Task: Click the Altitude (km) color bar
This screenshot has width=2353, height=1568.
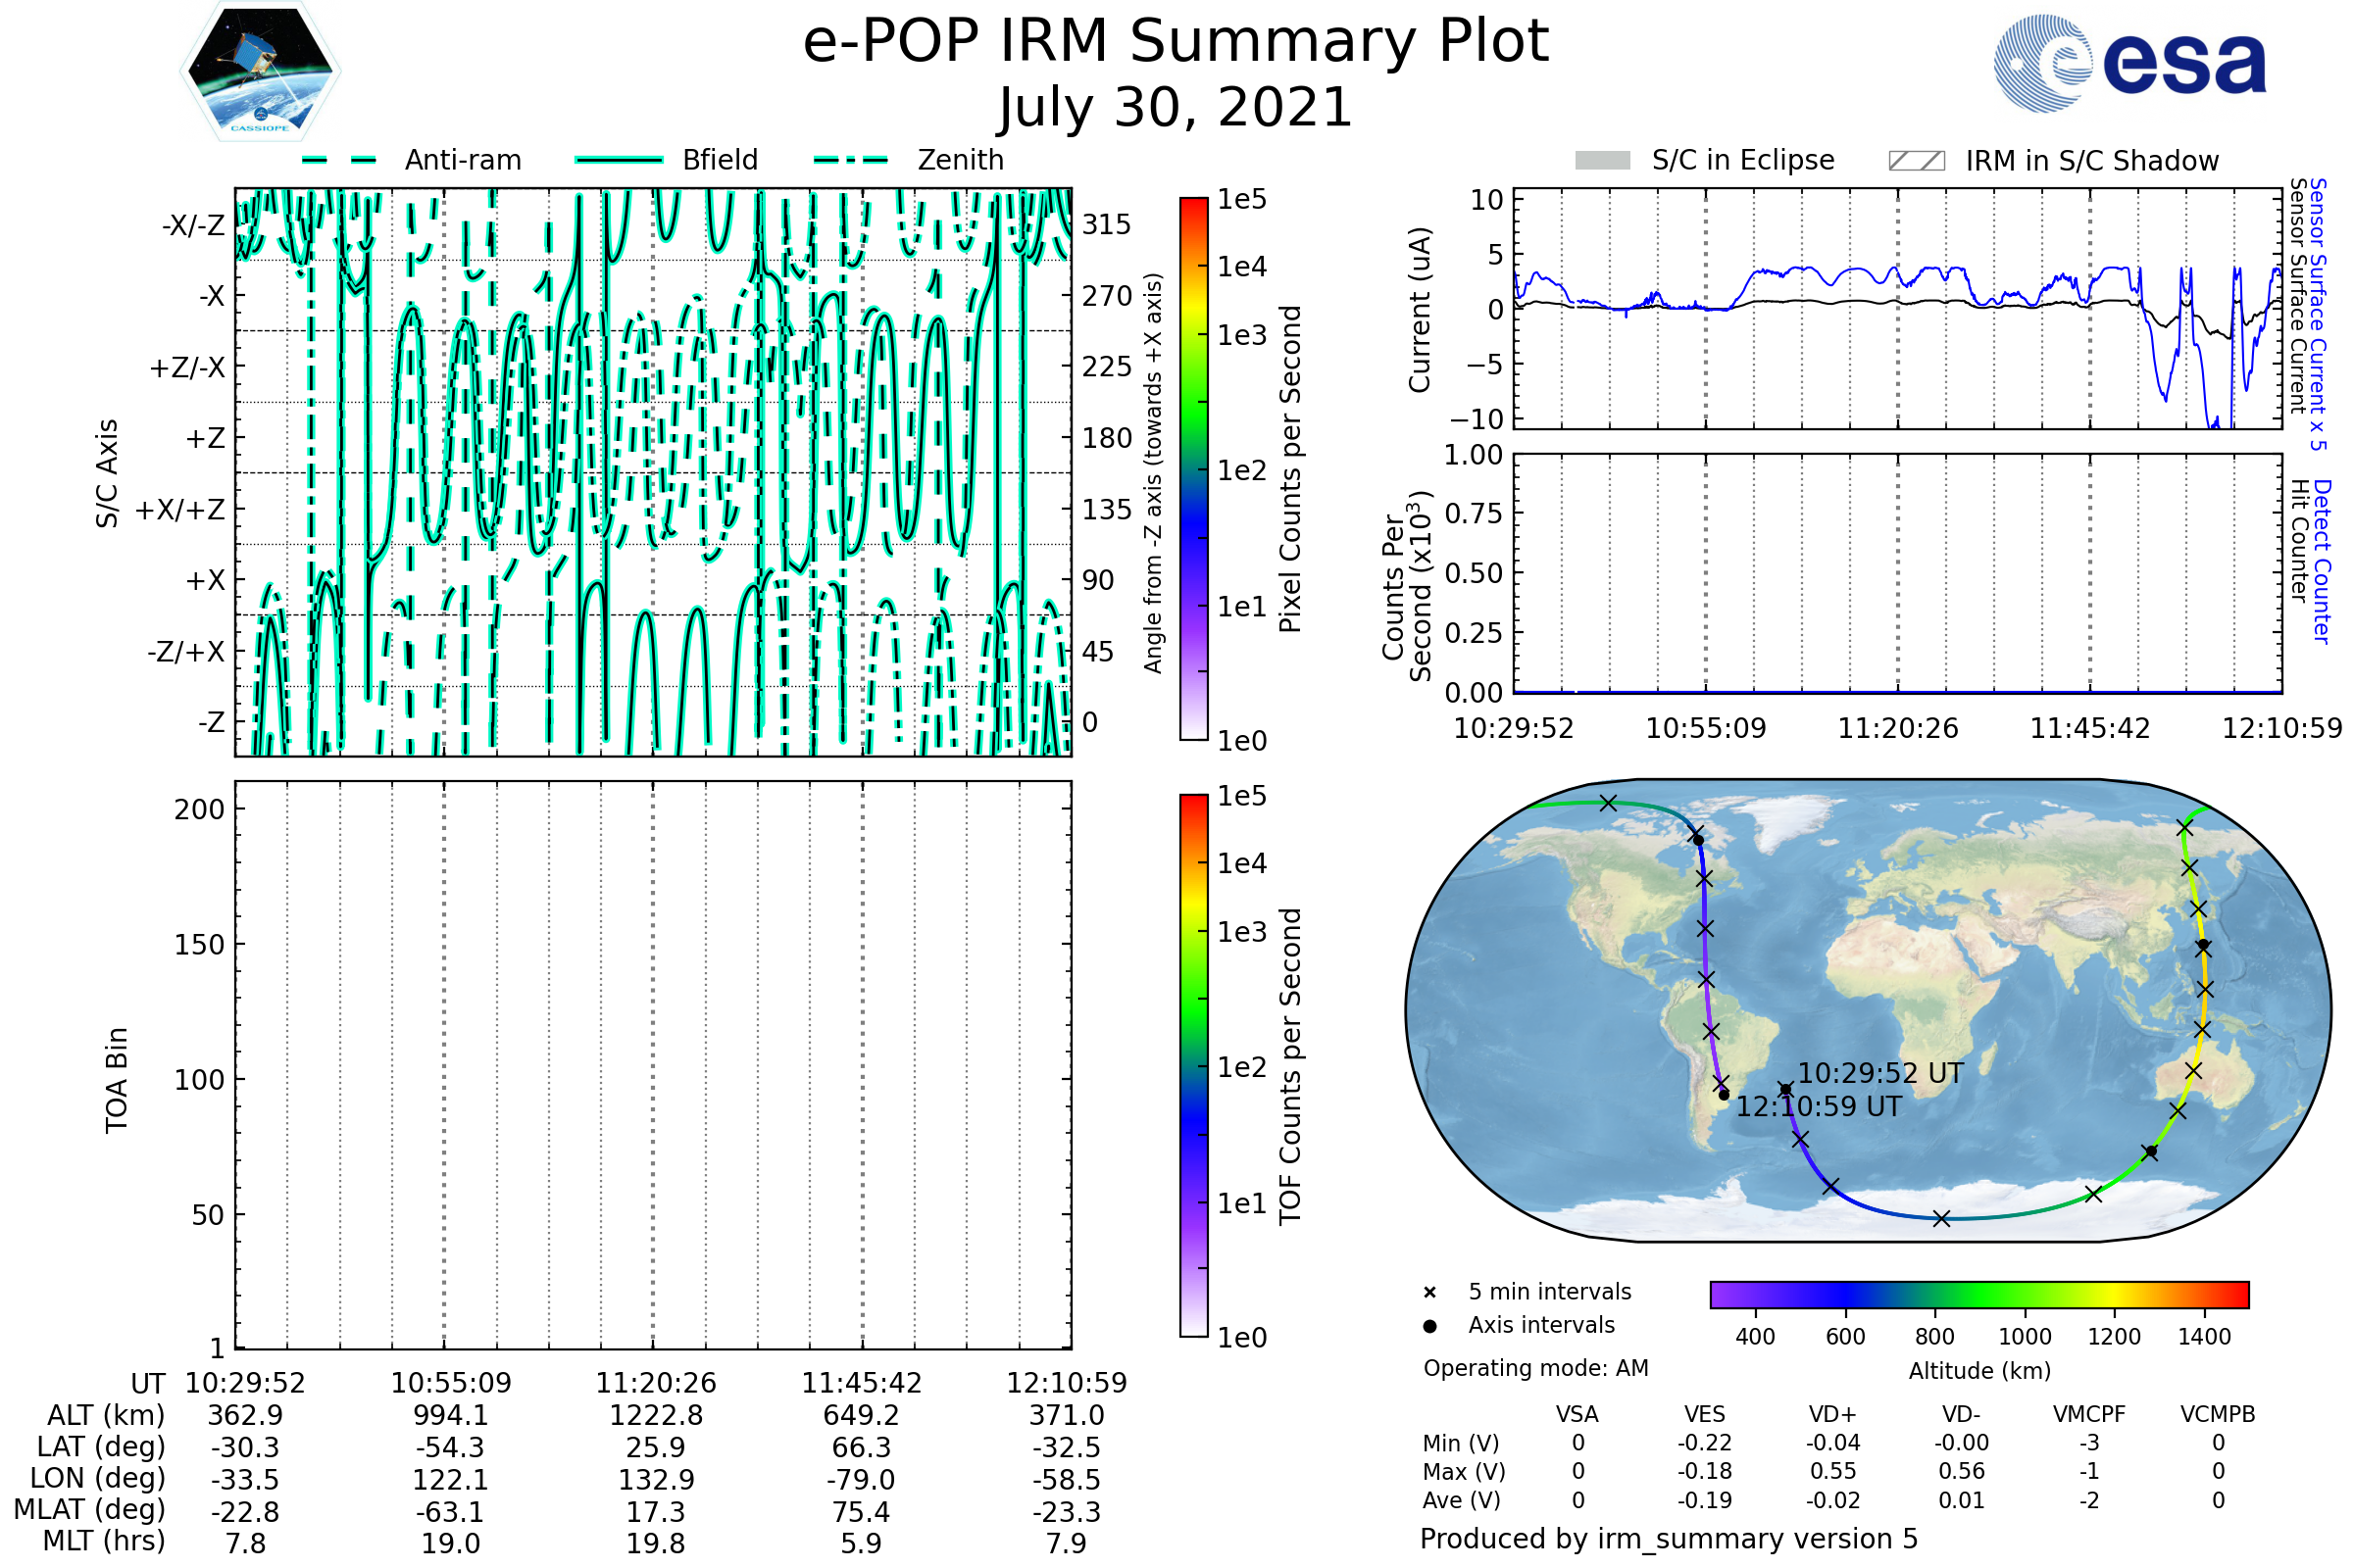Action: tap(1978, 1294)
